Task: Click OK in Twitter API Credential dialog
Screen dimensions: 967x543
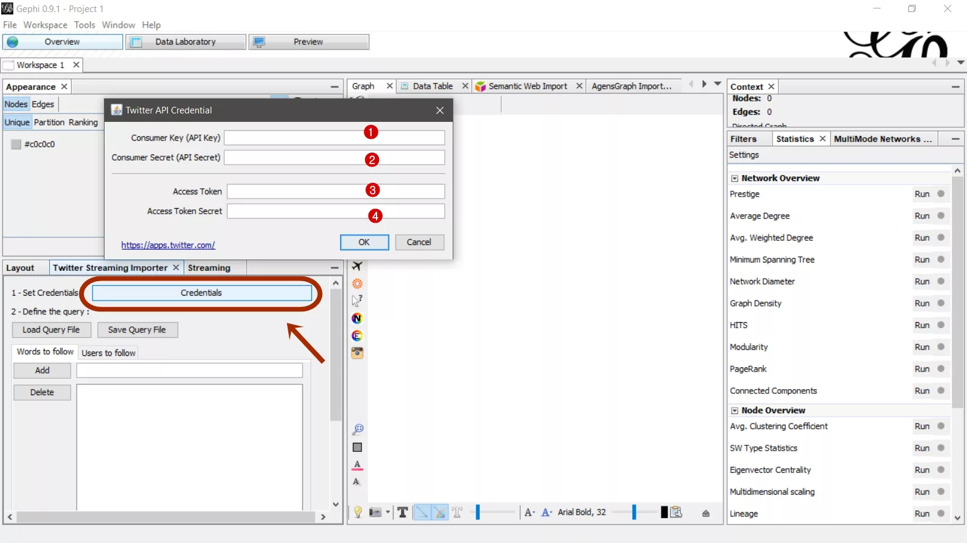Action: click(x=364, y=242)
